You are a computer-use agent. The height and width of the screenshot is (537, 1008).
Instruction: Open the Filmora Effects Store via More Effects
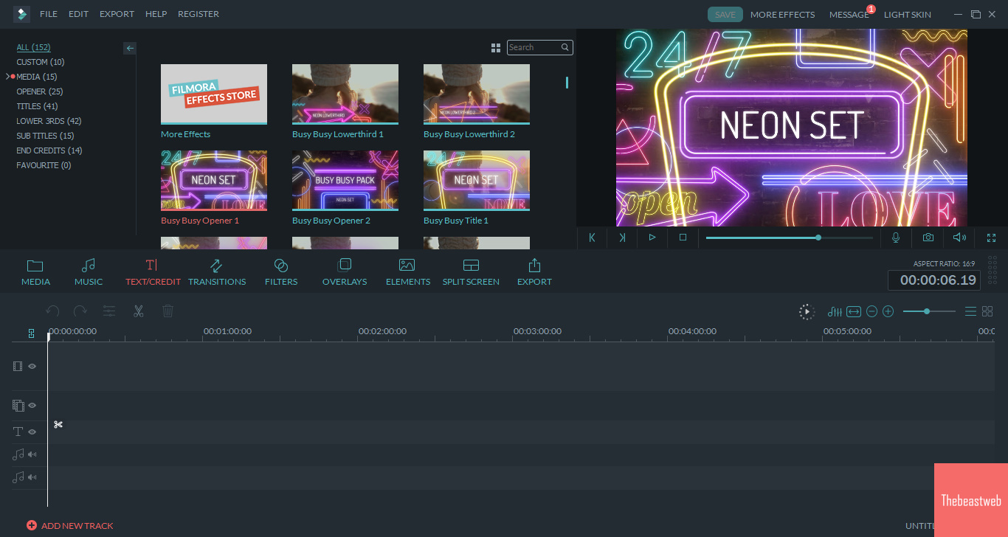click(x=213, y=94)
